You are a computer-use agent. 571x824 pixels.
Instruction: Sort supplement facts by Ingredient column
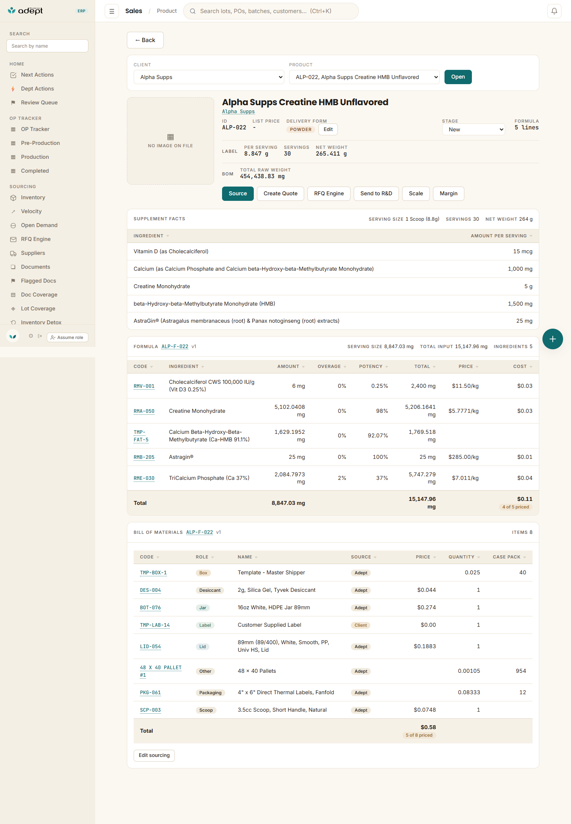(151, 236)
